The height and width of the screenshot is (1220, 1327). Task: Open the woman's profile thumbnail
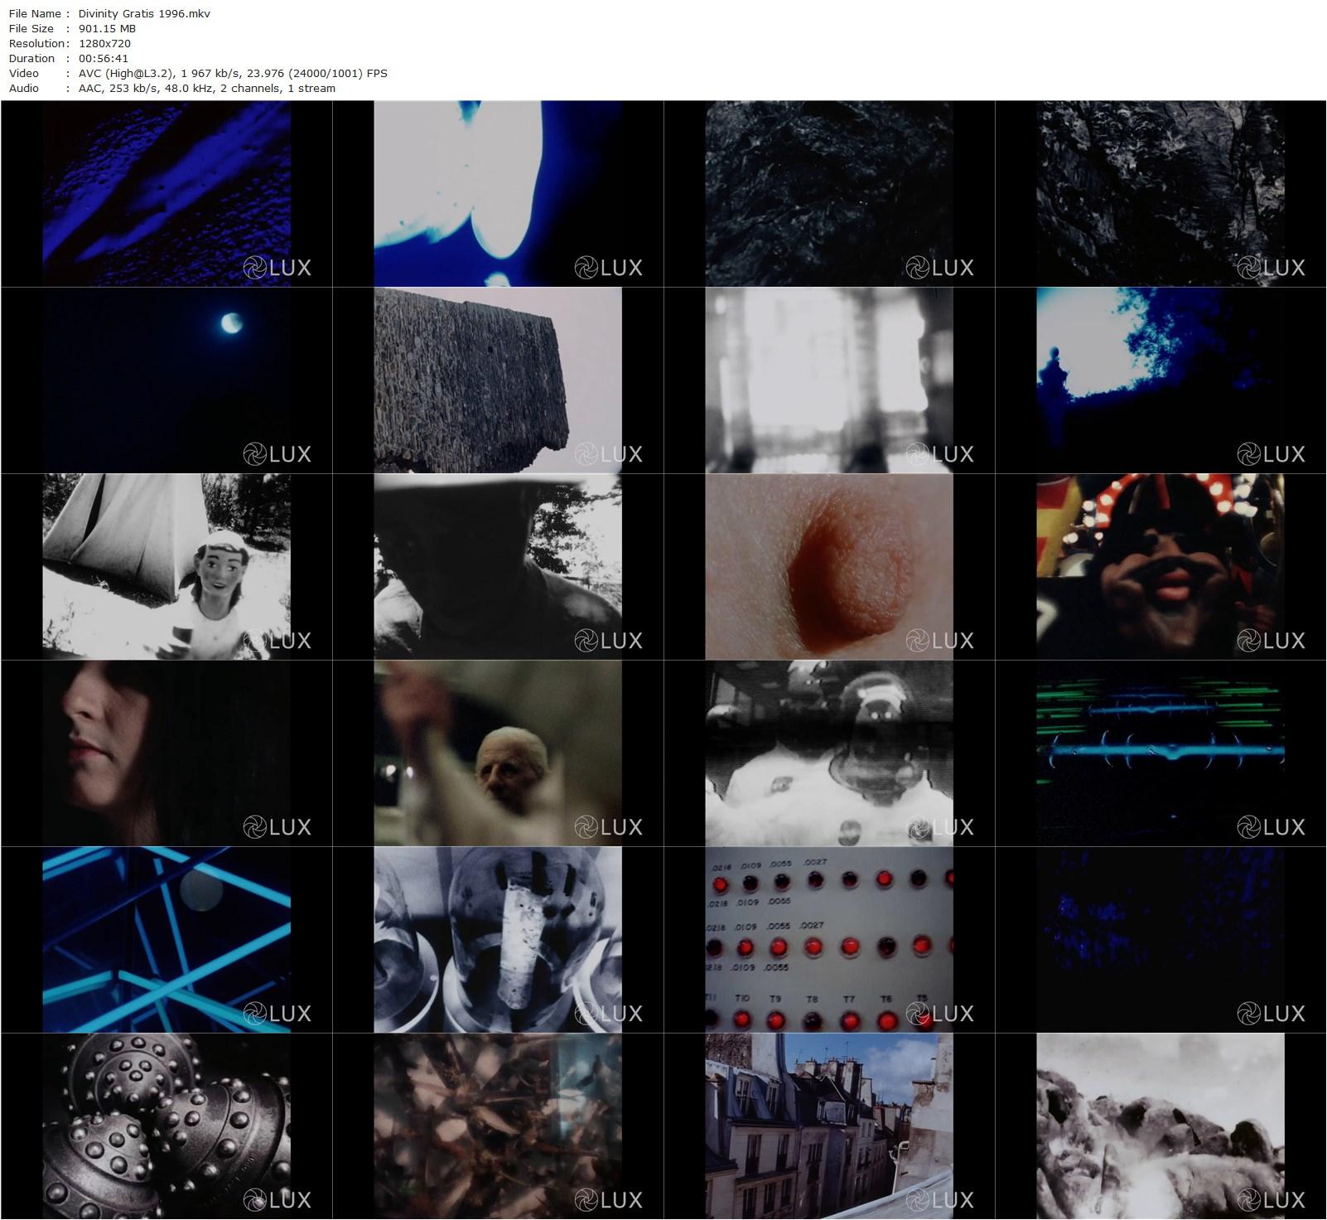point(166,753)
